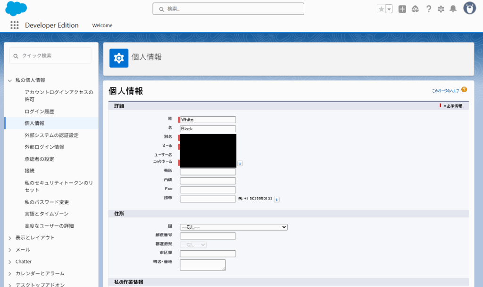Open the App Launcher grid icon
This screenshot has width=483, height=287.
click(x=15, y=25)
